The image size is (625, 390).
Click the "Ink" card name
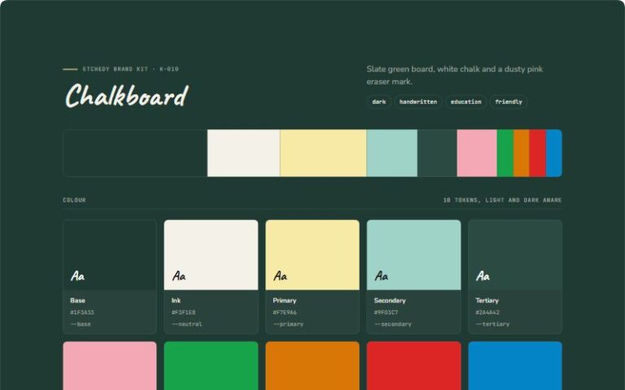tap(176, 301)
